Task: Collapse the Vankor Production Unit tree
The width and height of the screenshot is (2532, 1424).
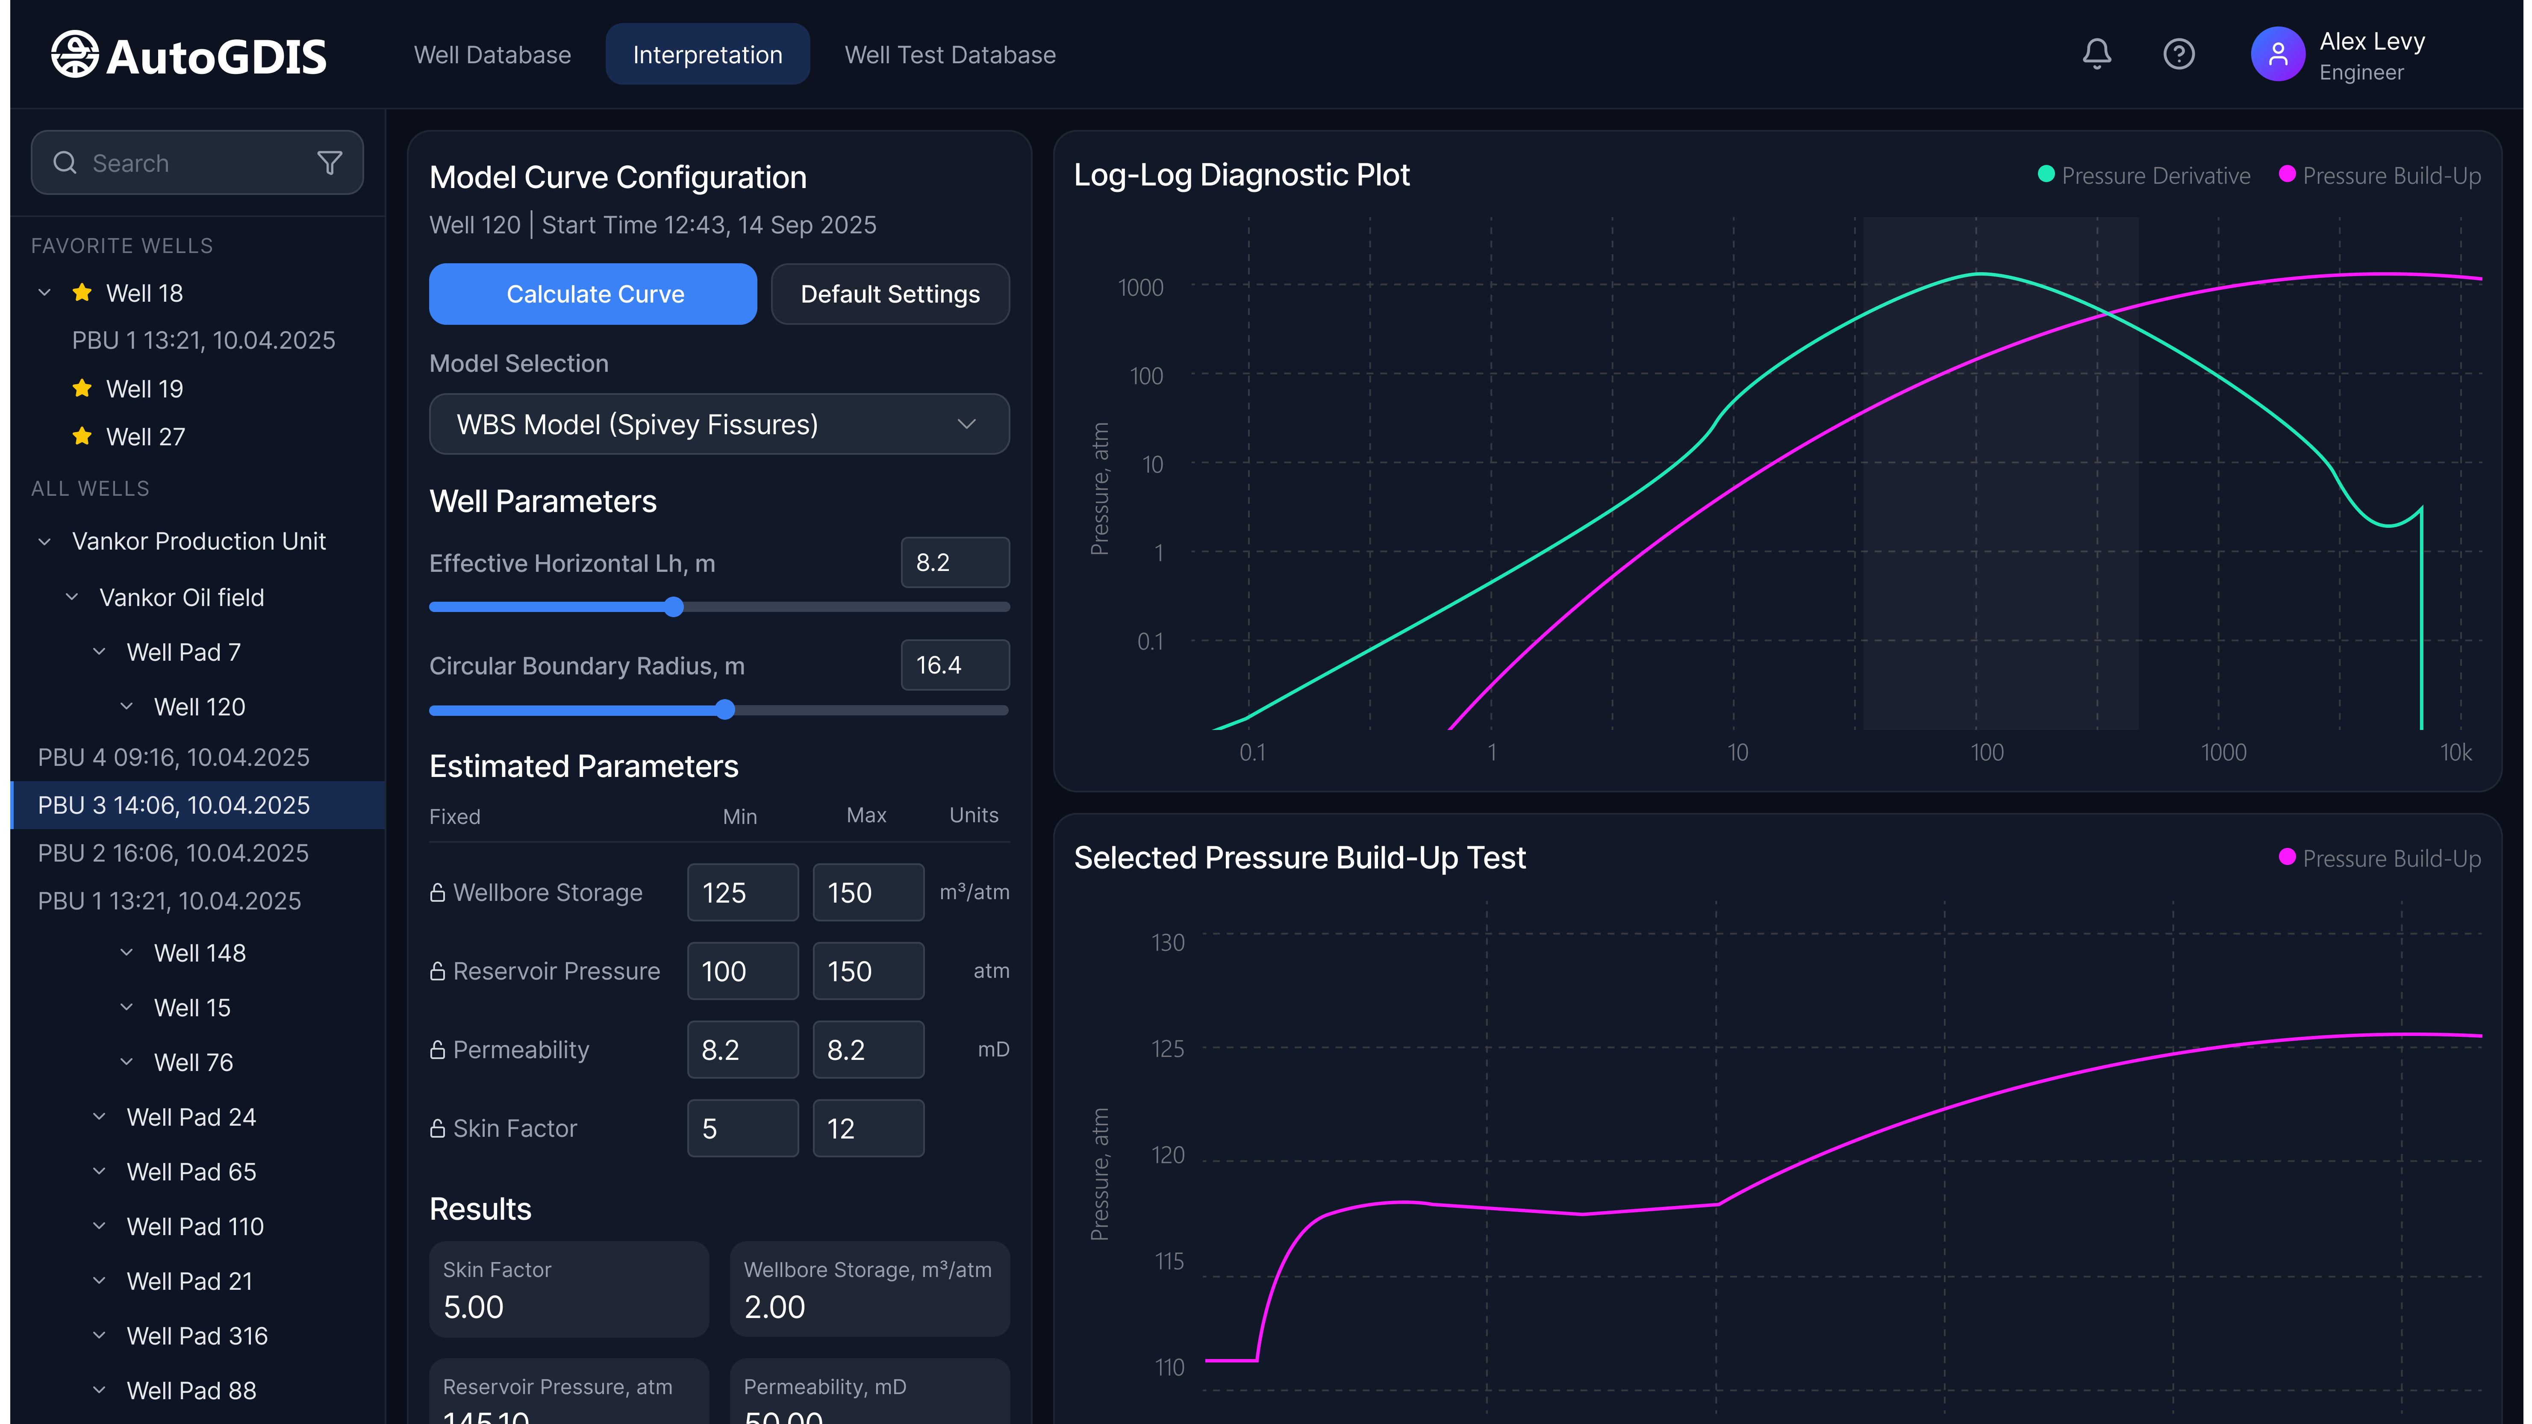Action: tap(44, 541)
